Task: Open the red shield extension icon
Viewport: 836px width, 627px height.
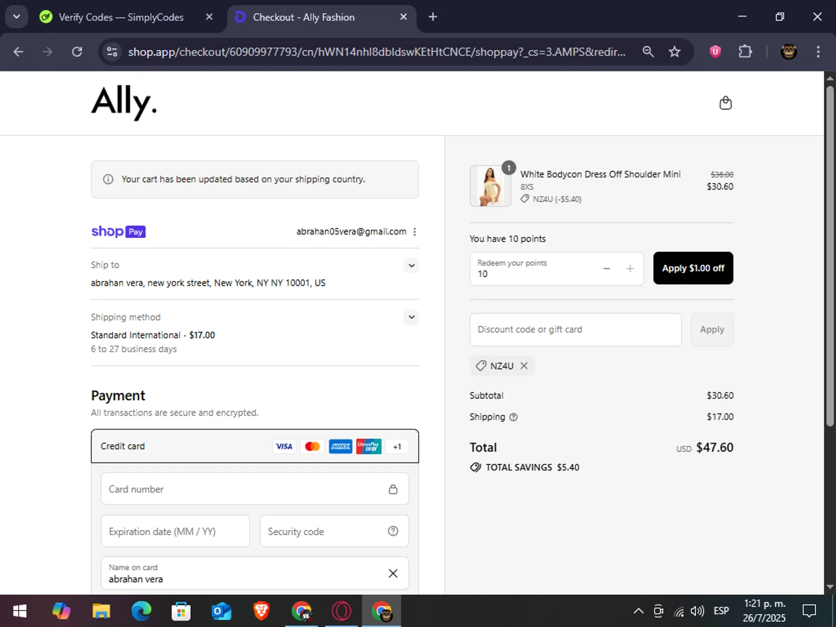Action: [715, 52]
